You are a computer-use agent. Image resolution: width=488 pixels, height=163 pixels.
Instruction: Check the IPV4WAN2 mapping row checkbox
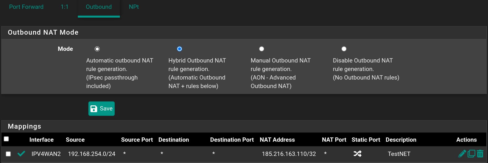(x=8, y=154)
